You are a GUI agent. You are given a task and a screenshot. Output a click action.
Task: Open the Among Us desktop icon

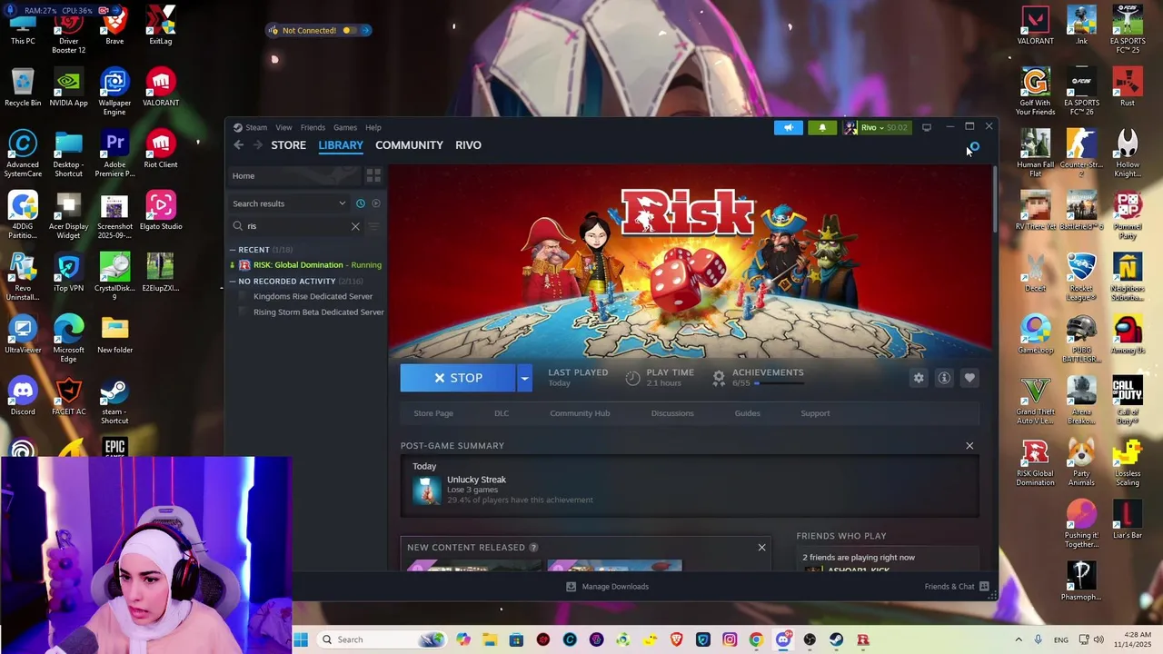pyautogui.click(x=1127, y=332)
